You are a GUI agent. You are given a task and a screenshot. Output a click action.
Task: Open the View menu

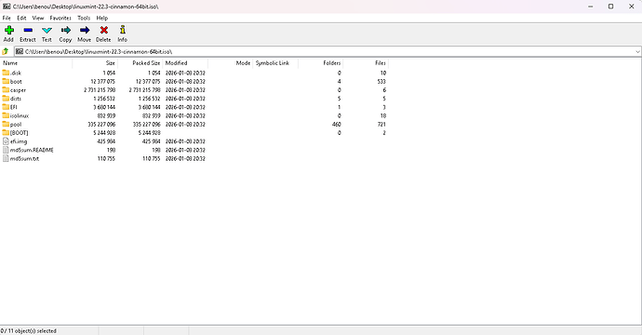[x=38, y=18]
